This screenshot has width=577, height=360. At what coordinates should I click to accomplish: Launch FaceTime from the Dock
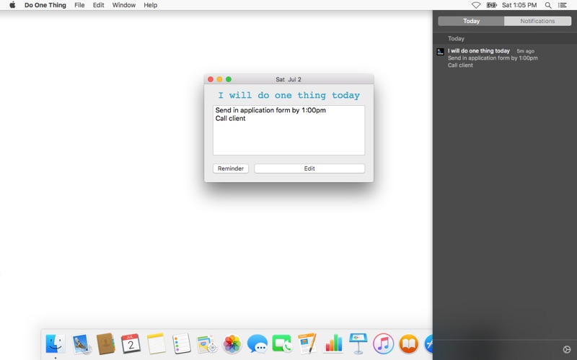click(282, 344)
